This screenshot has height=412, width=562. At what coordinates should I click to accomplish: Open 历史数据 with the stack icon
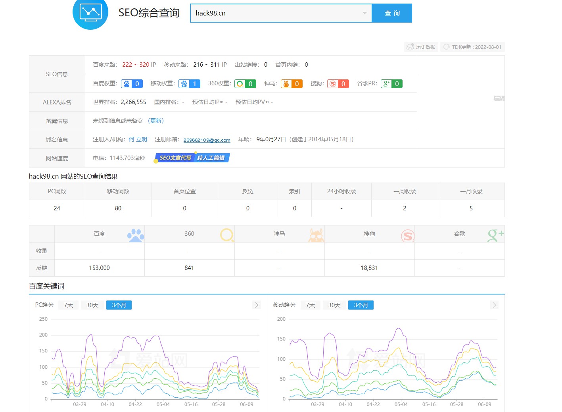[x=421, y=47]
